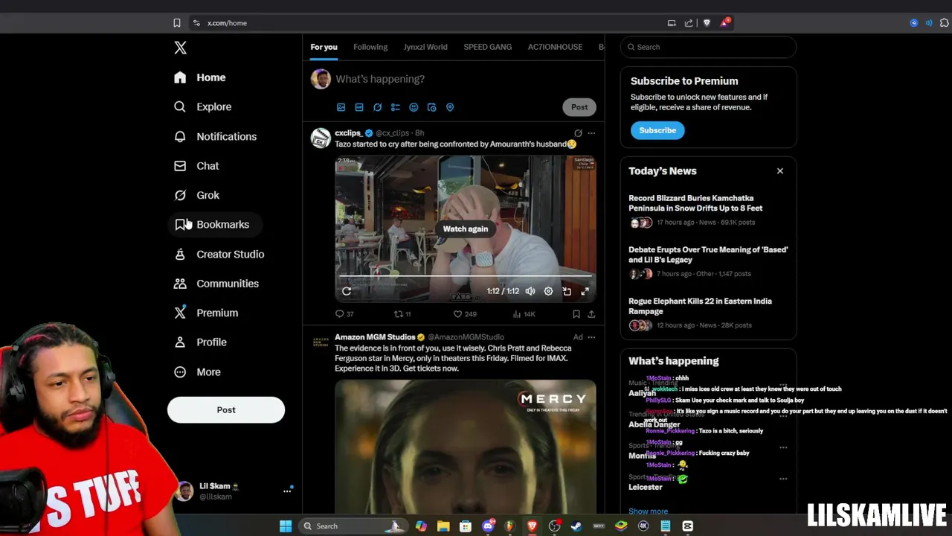
Task: Open Communities from the sidebar
Action: [216, 284]
